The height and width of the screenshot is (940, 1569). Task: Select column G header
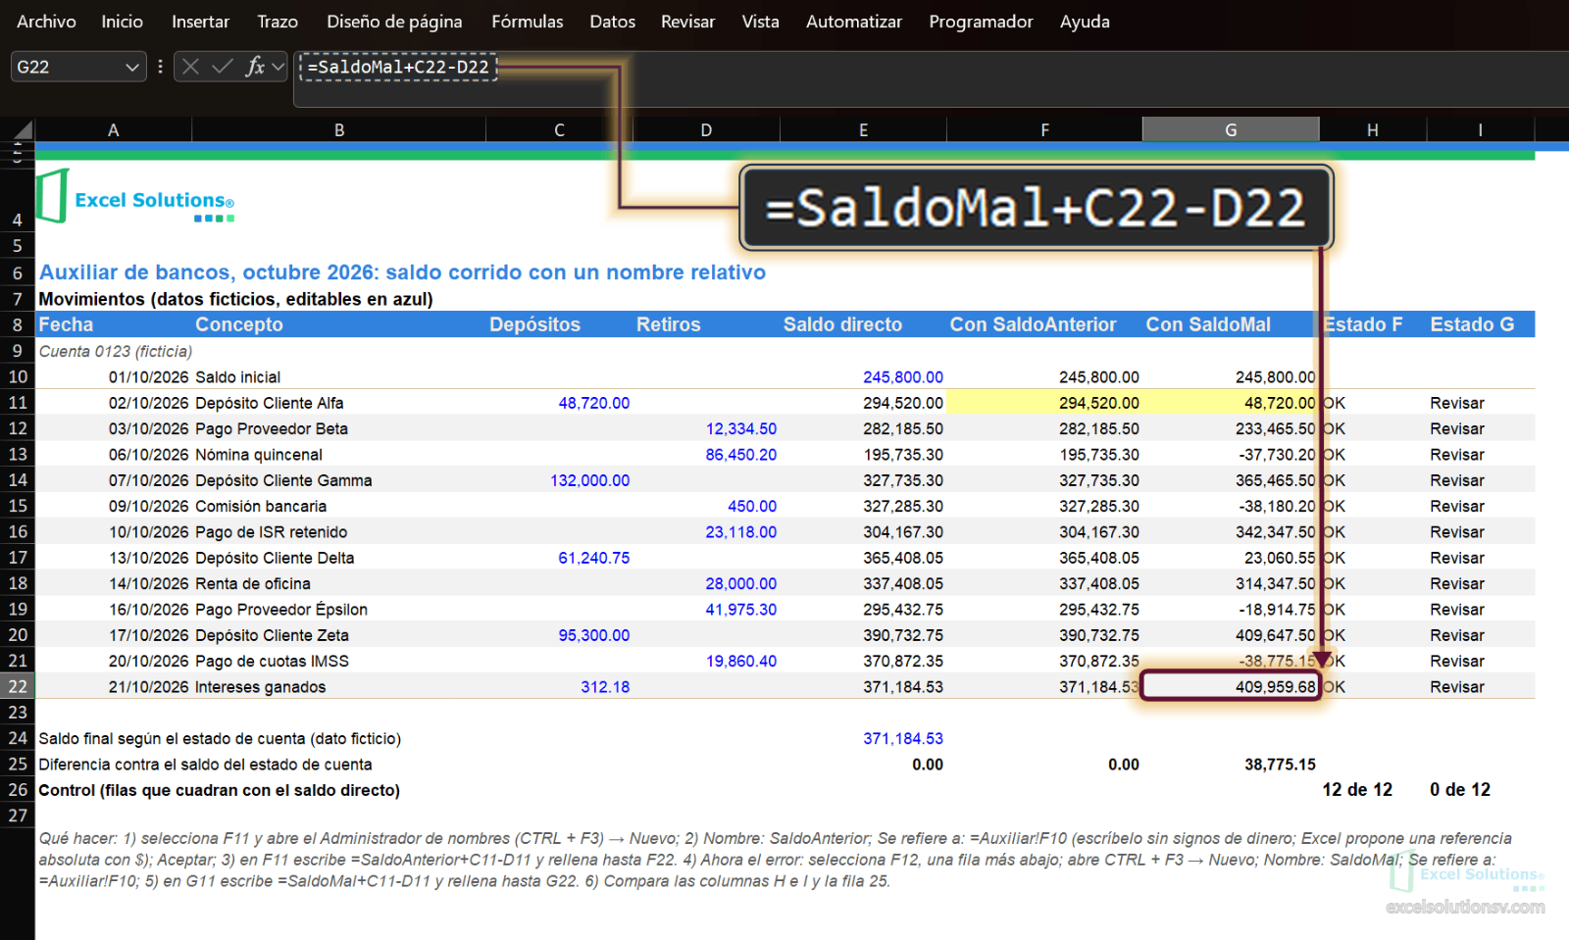(x=1231, y=129)
